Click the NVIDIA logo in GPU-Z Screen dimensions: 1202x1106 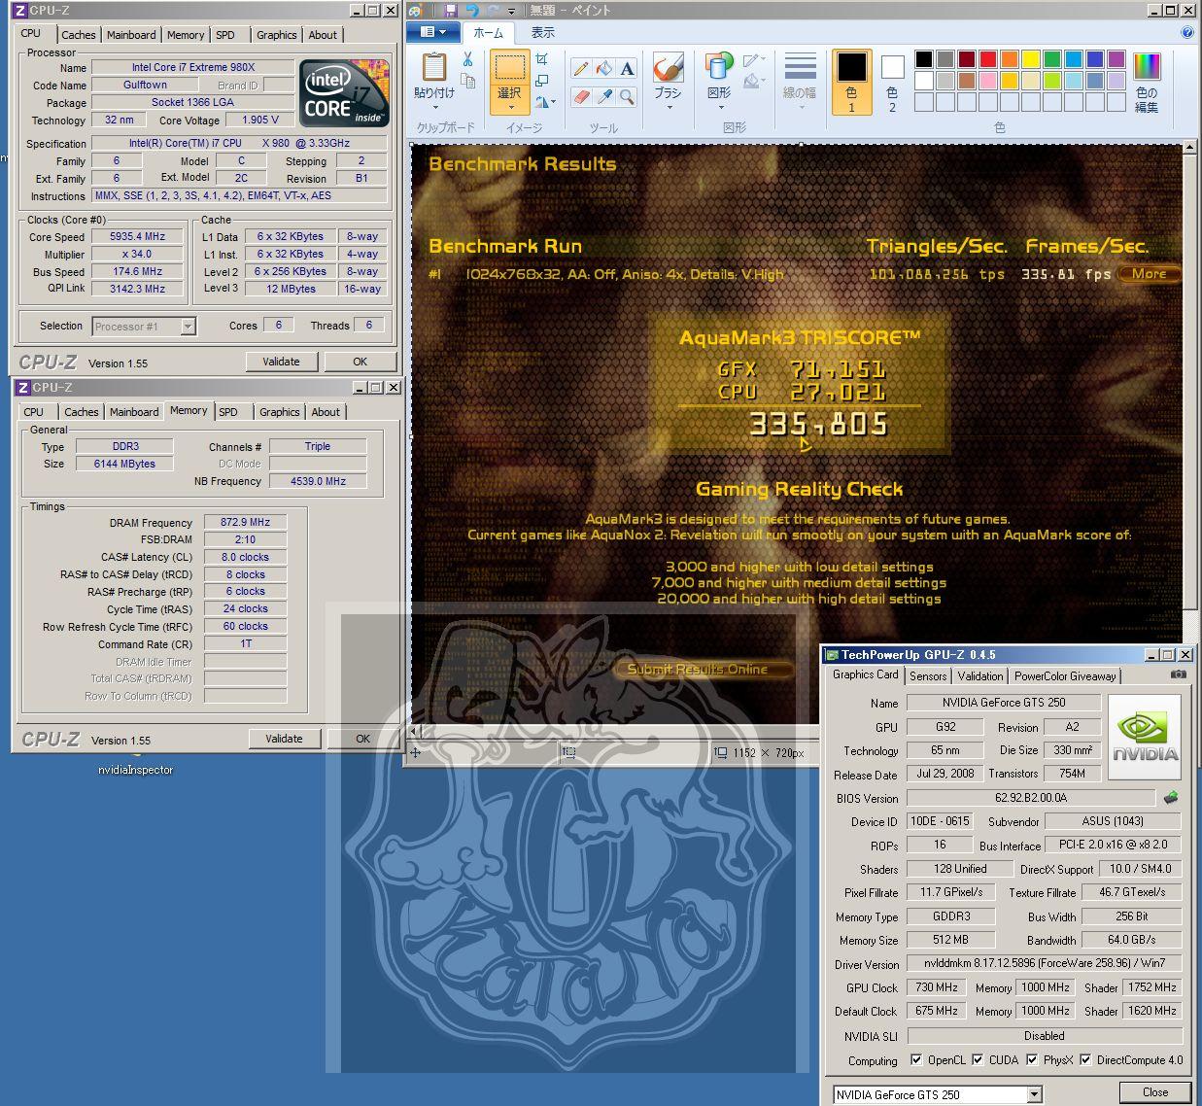click(x=1145, y=738)
